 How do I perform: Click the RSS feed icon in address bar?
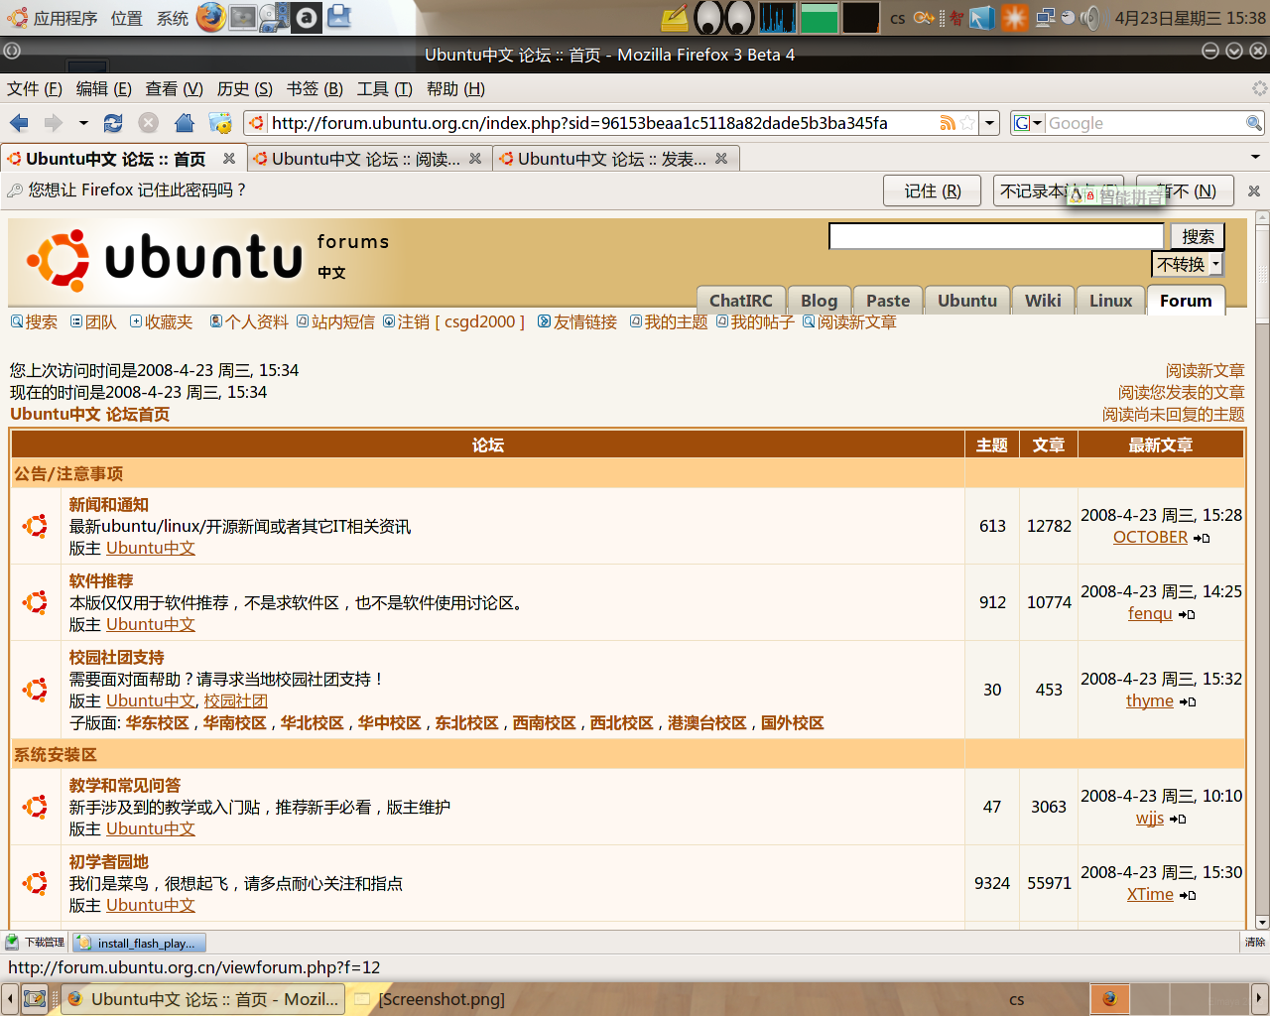tap(948, 123)
